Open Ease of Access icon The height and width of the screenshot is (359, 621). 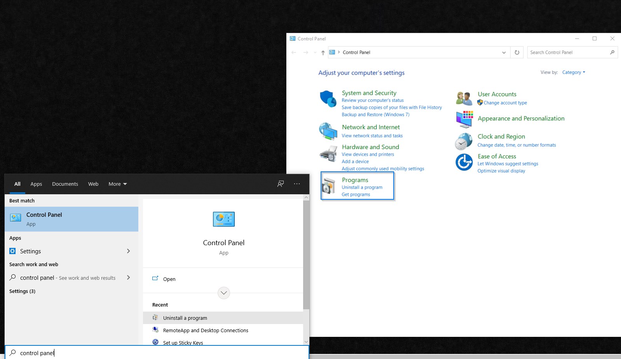point(464,162)
